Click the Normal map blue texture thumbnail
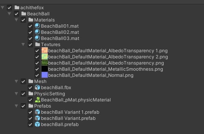 point(44,75)
